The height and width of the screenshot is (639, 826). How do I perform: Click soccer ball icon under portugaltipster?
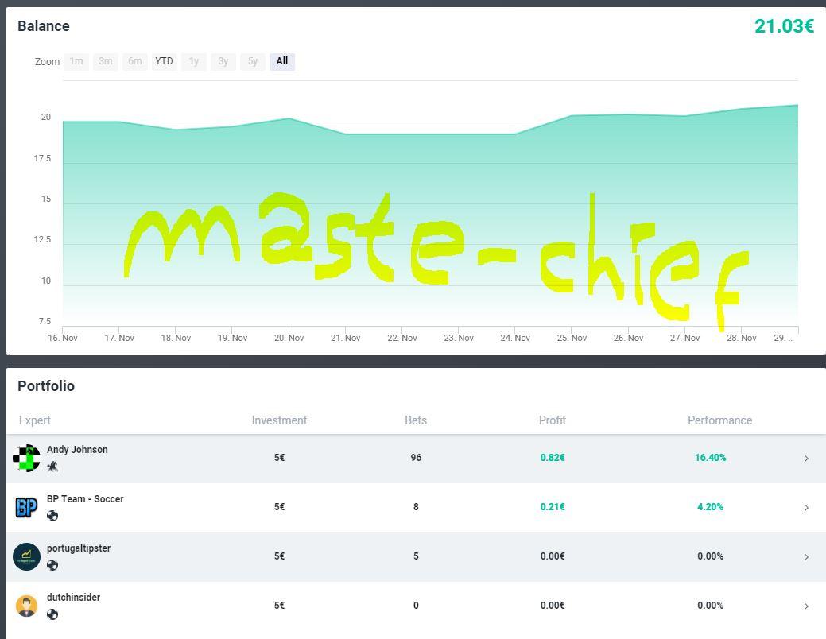tap(52, 565)
